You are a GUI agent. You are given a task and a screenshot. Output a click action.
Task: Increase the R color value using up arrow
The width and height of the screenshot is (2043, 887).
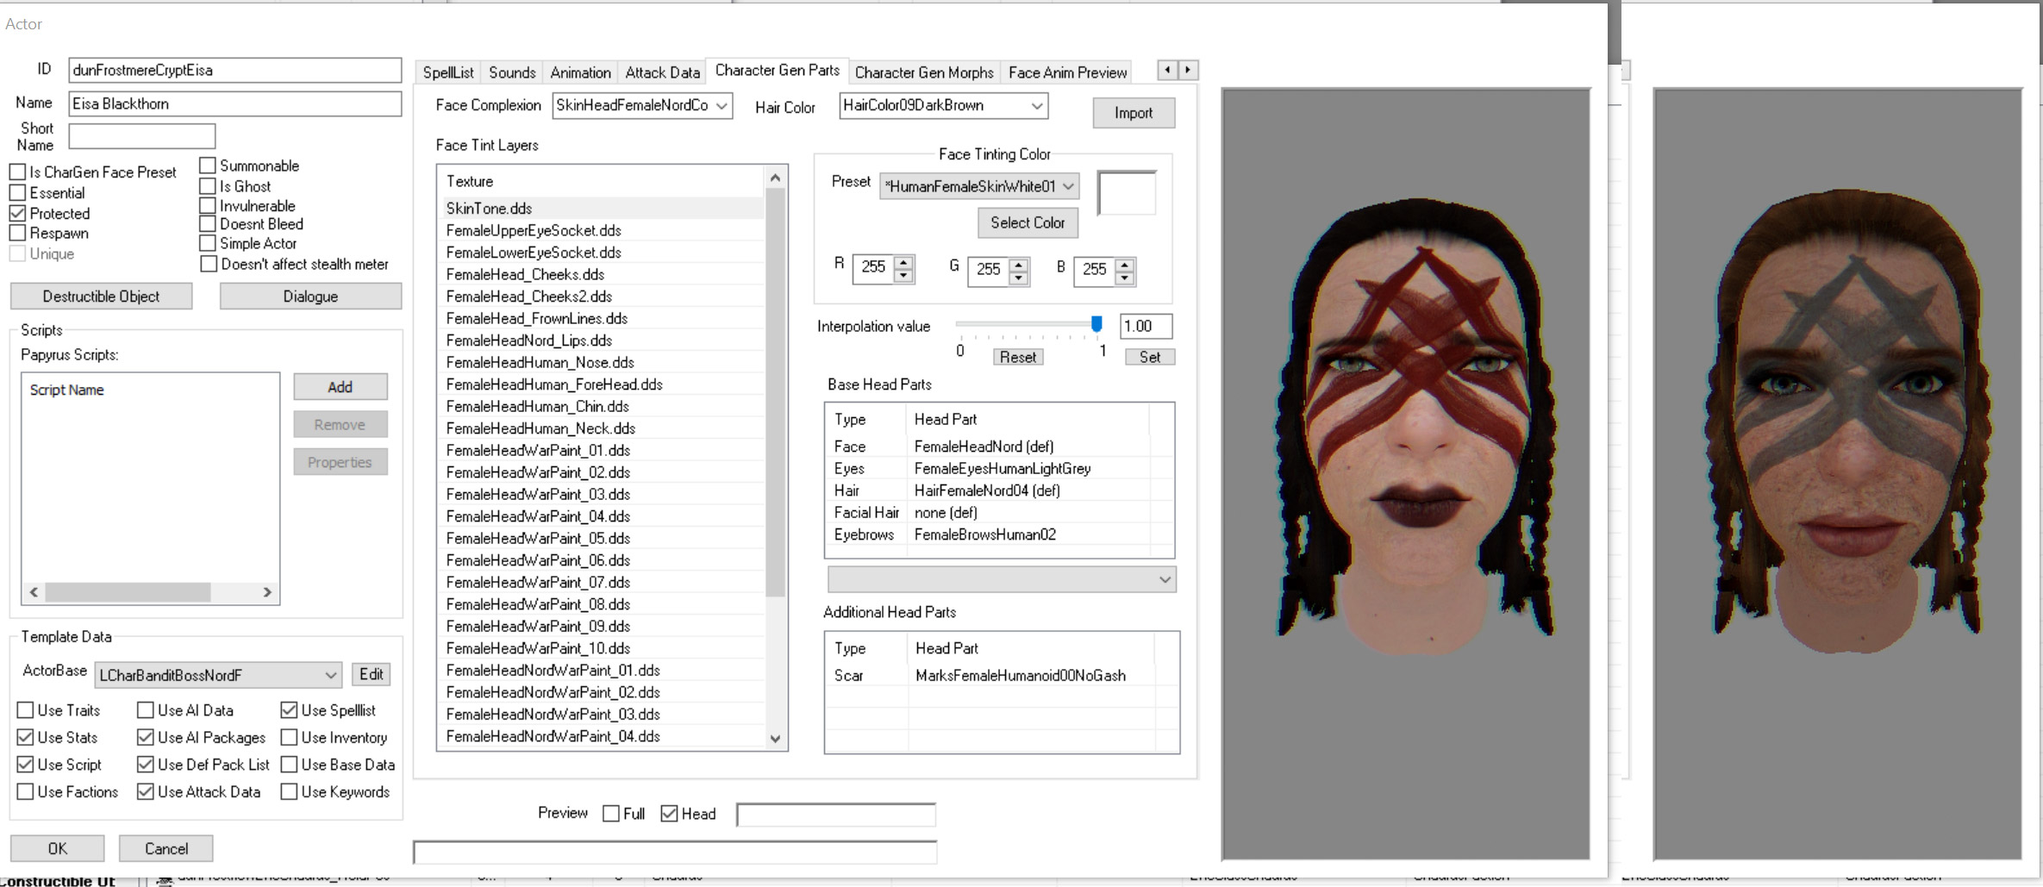(903, 263)
